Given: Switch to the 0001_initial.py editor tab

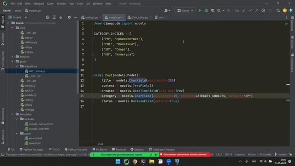Looking at the screenshot, I should (x=139, y=18).
